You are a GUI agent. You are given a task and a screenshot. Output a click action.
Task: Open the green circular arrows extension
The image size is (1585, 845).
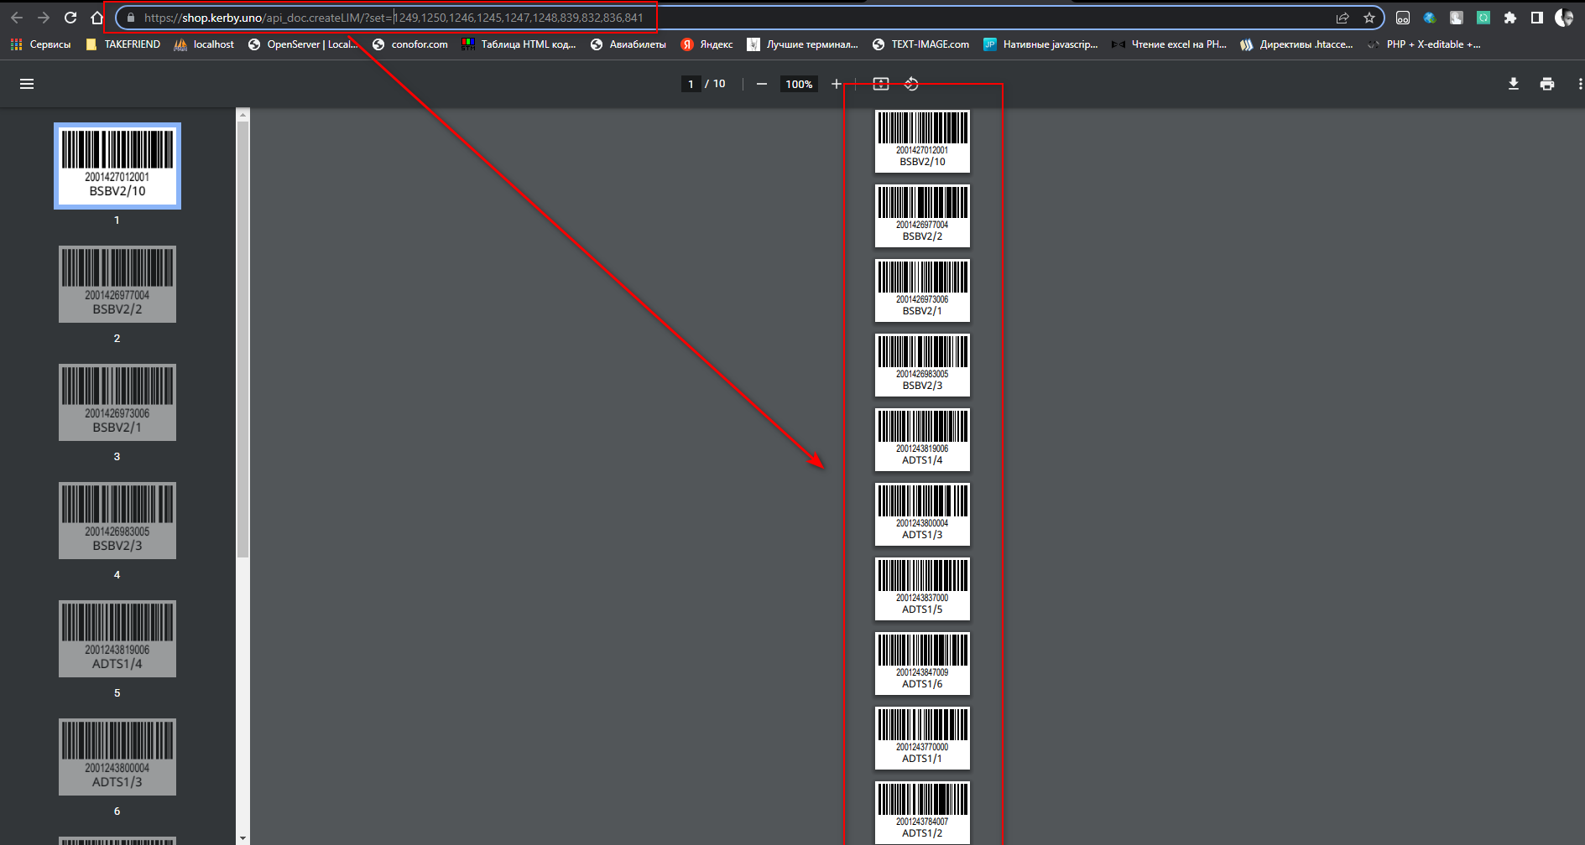(1483, 18)
